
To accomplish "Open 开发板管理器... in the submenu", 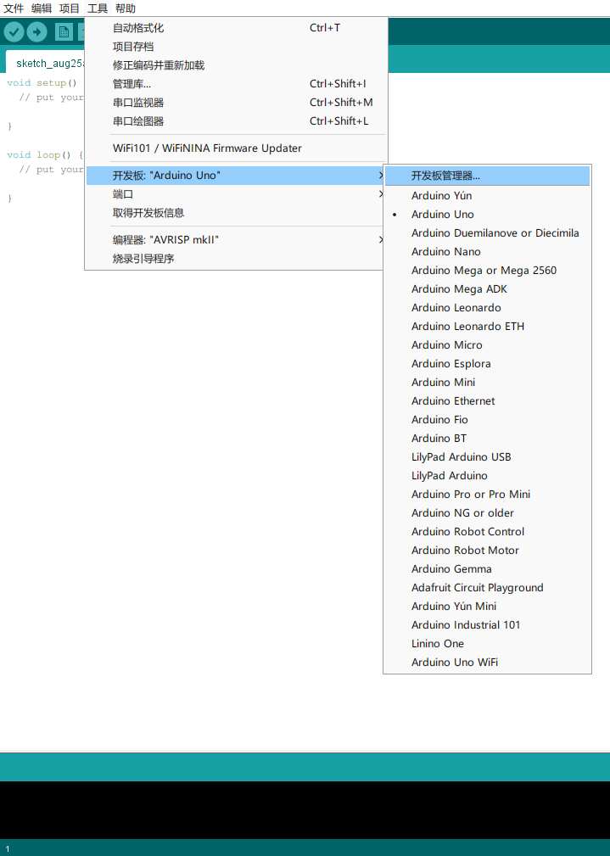I will point(487,176).
